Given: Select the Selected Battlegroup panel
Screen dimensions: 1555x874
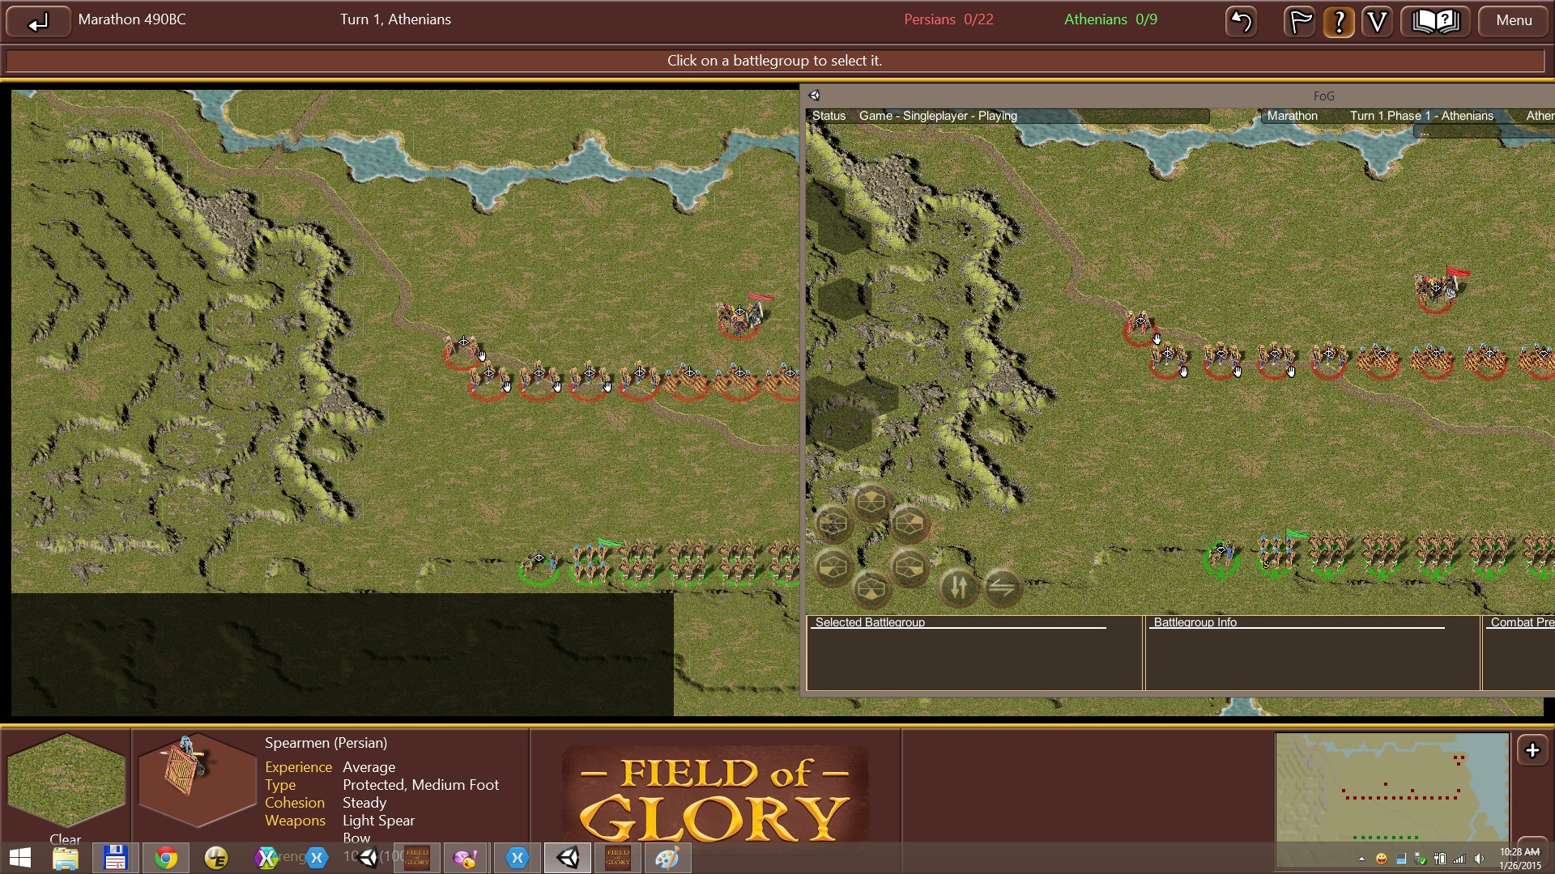Looking at the screenshot, I should click(x=974, y=653).
